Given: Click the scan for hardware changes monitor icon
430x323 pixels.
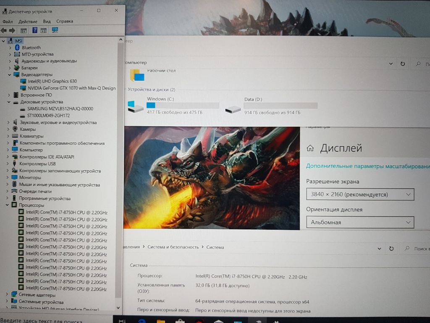Looking at the screenshot, I should coord(55,30).
